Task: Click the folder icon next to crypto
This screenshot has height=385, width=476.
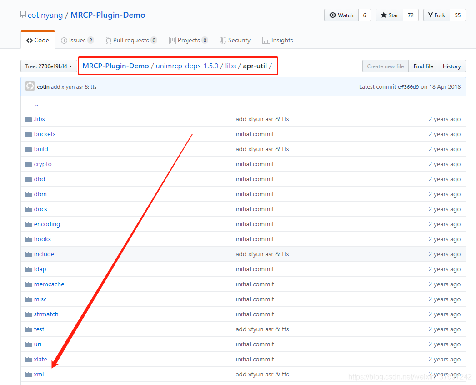Action: click(x=29, y=164)
